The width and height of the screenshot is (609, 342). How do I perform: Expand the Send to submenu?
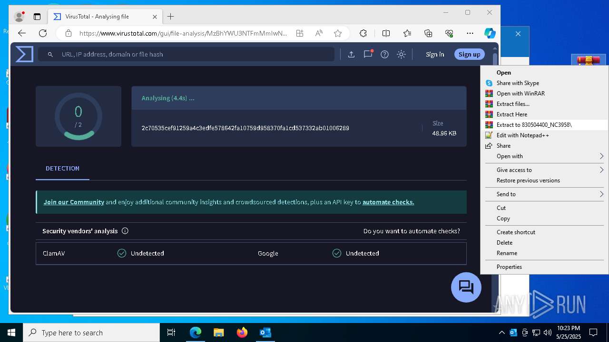click(544, 194)
